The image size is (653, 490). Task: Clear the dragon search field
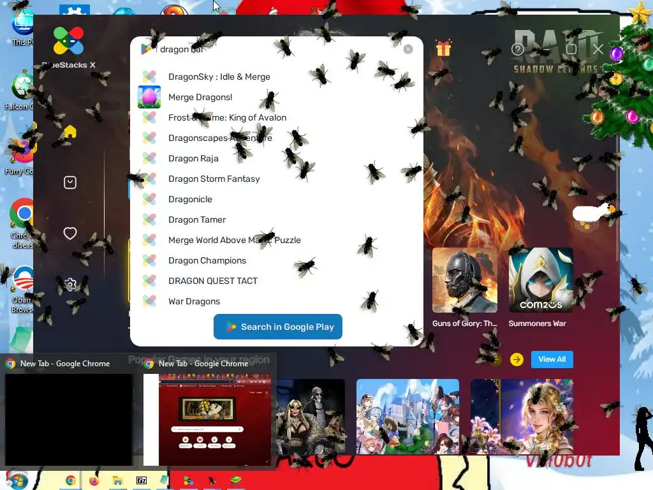click(408, 49)
